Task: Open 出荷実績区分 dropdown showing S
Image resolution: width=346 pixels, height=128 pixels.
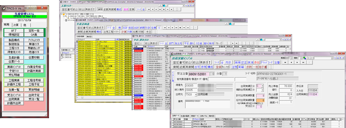Action: coord(263,86)
